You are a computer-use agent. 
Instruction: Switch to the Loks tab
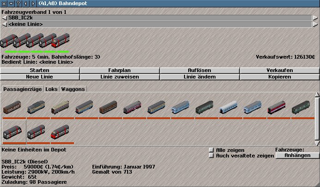51,89
